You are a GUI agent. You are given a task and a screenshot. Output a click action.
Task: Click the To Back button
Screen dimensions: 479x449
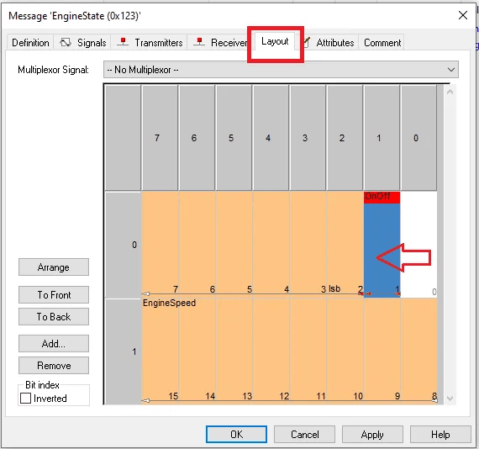[54, 317]
